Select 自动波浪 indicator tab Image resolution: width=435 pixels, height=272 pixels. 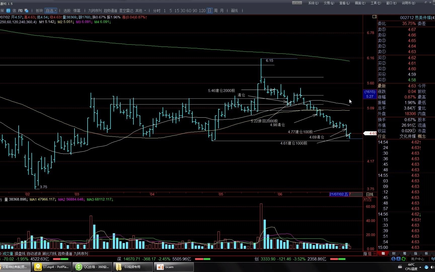[x=34, y=254]
